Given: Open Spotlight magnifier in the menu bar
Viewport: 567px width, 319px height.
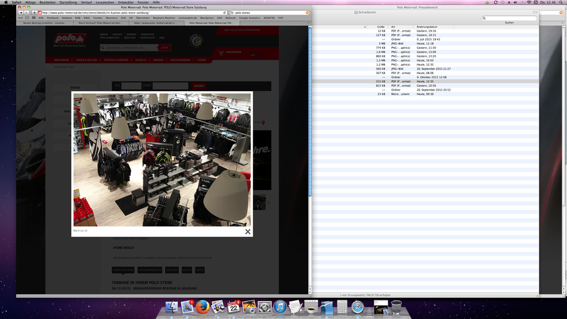Looking at the screenshot, I should [x=561, y=2].
